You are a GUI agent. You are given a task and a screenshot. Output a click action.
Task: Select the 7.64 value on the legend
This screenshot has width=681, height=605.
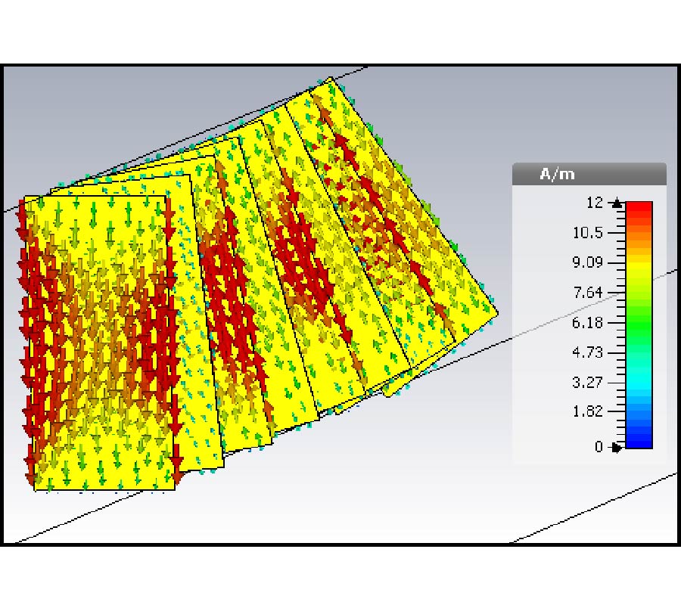click(588, 293)
